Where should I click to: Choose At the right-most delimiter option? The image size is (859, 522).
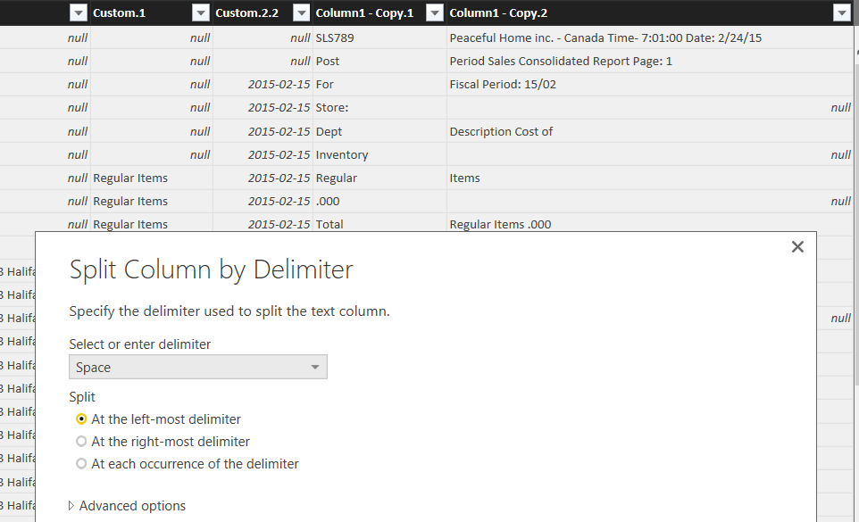[82, 442]
